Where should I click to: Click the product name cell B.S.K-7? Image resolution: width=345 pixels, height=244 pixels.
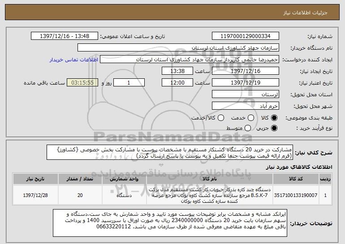(210, 195)
